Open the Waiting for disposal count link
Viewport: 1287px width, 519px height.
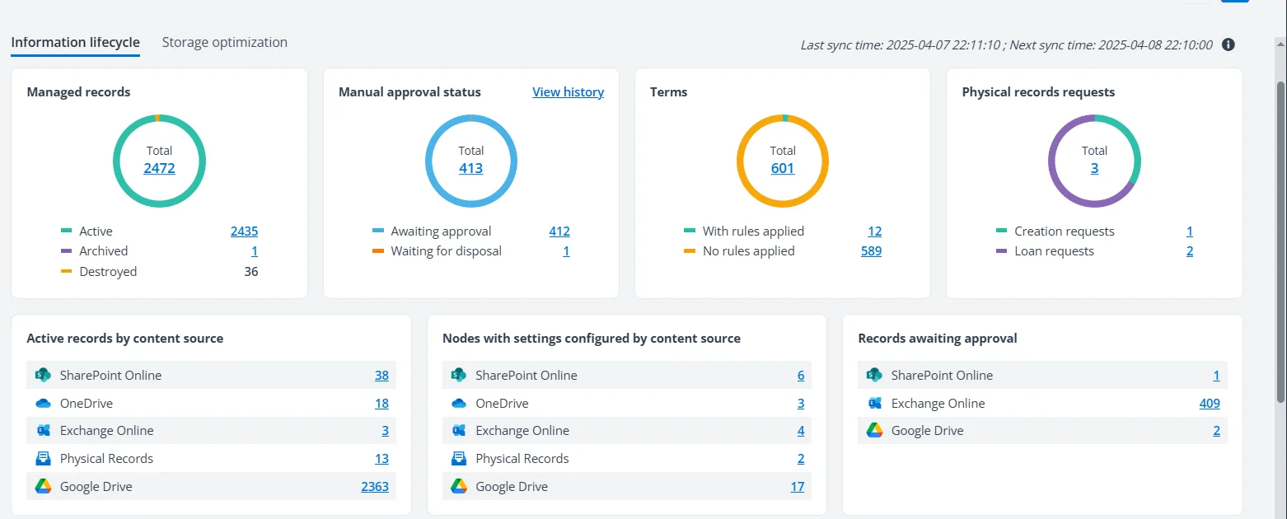click(x=566, y=251)
